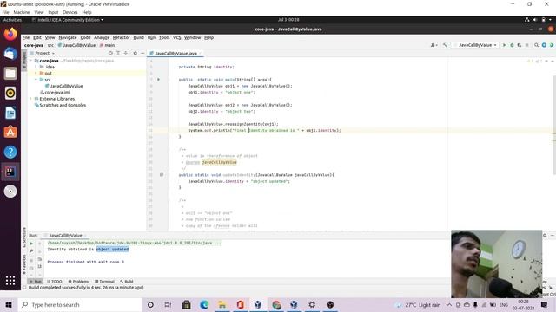Start debugging with the bug icon
Image resolution: width=556 pixels, height=312 pixels.
[x=512, y=45]
